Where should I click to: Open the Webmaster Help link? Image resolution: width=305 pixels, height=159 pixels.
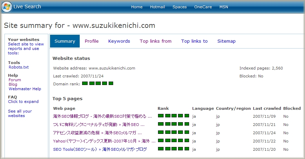click(x=25, y=89)
